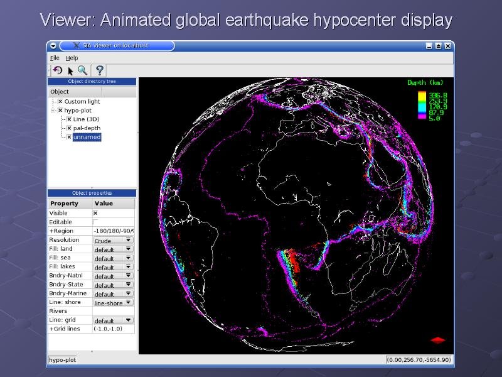
Task: Collapse the hypo-plot tree node
Action: click(x=53, y=110)
